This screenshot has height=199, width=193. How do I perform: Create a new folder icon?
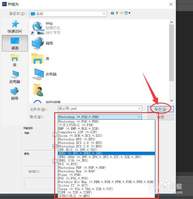tap(121, 13)
